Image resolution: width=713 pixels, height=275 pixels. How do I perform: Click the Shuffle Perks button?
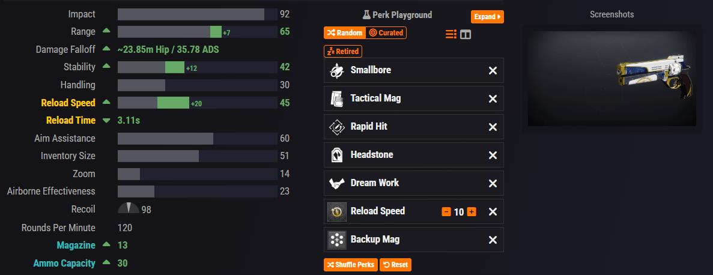351,264
